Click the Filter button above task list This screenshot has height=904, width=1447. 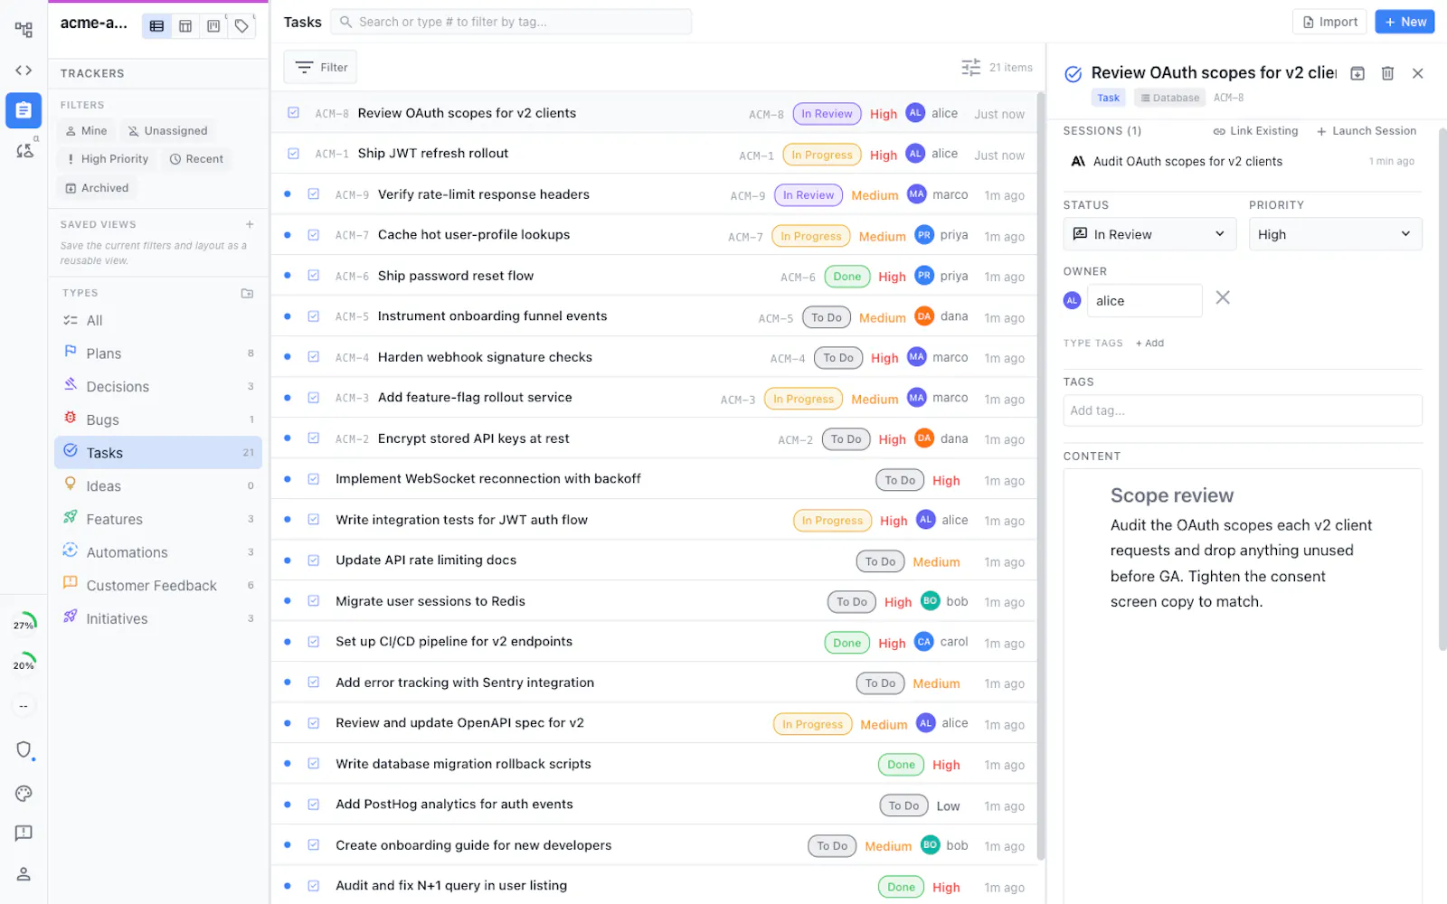(321, 68)
